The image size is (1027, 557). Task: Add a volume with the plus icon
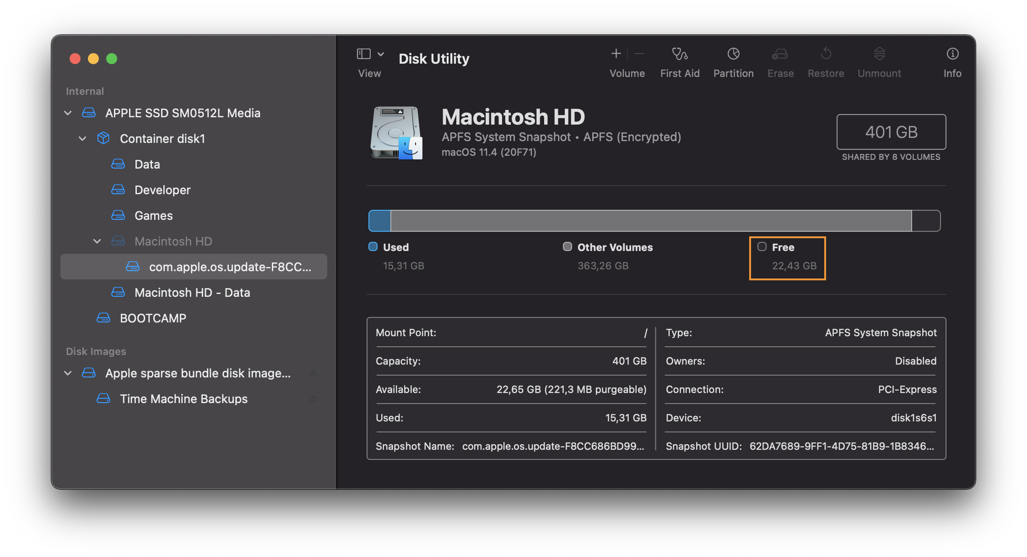pyautogui.click(x=616, y=54)
